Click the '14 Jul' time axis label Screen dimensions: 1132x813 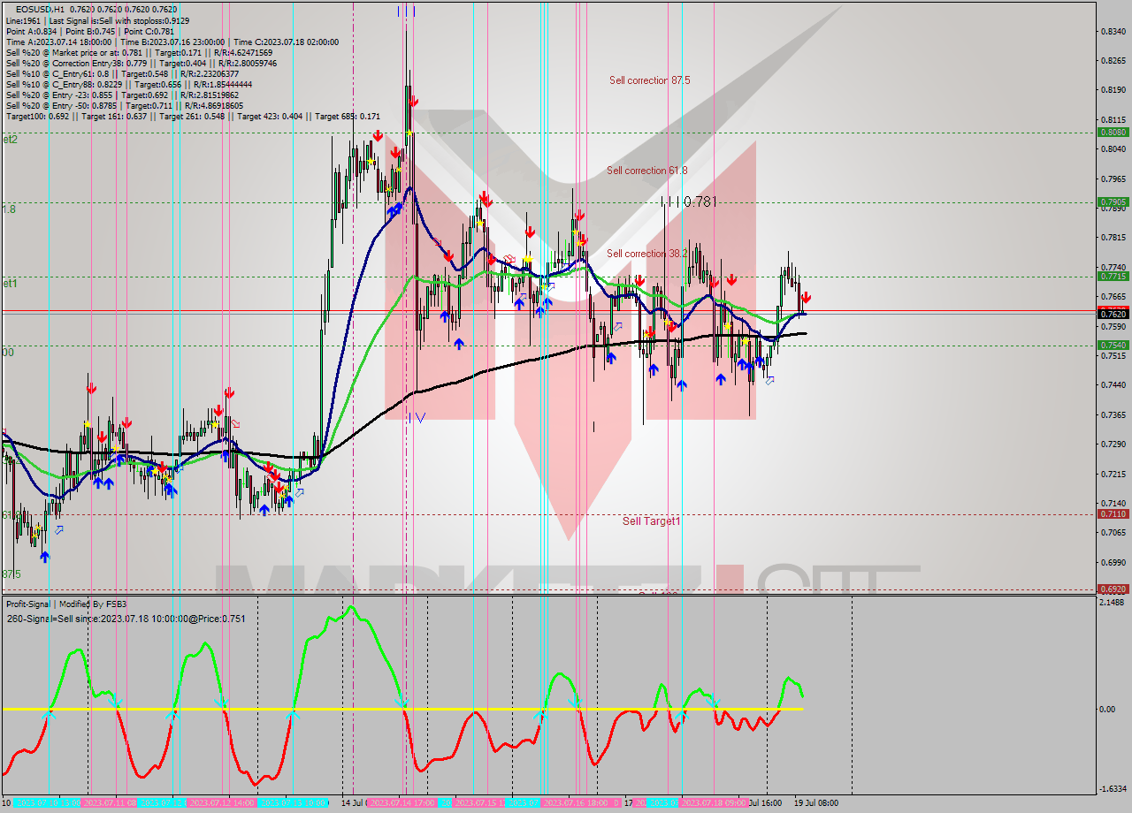click(353, 803)
